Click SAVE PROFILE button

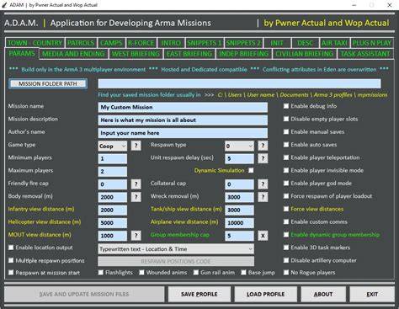[199, 294]
